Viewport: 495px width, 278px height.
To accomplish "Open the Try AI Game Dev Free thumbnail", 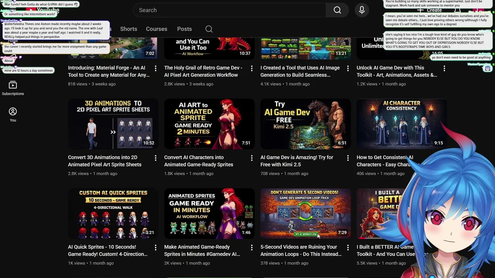I will click(x=306, y=124).
